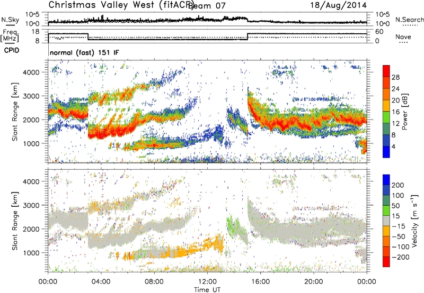Click the '24' value on power colorbar

point(395,89)
